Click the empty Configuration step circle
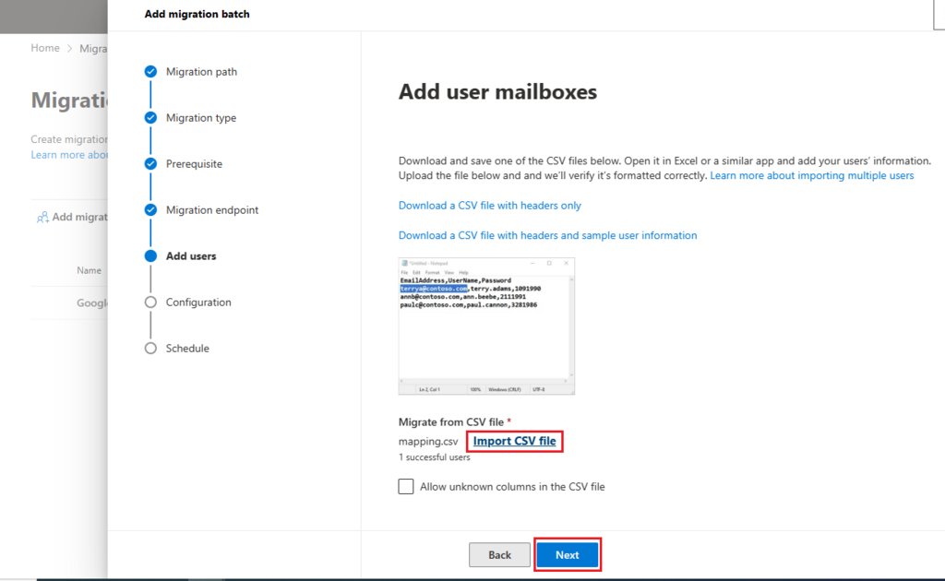945x581 pixels. [150, 302]
